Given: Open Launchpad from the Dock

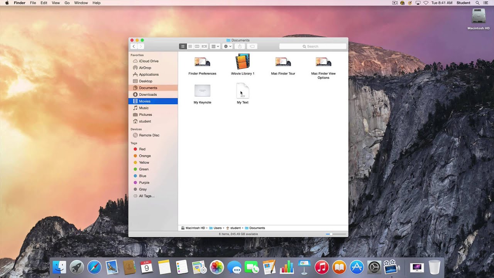Looking at the screenshot, I should pos(77,267).
